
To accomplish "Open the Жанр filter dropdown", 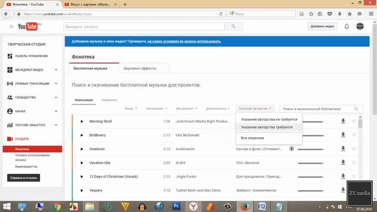I will coord(131,108).
